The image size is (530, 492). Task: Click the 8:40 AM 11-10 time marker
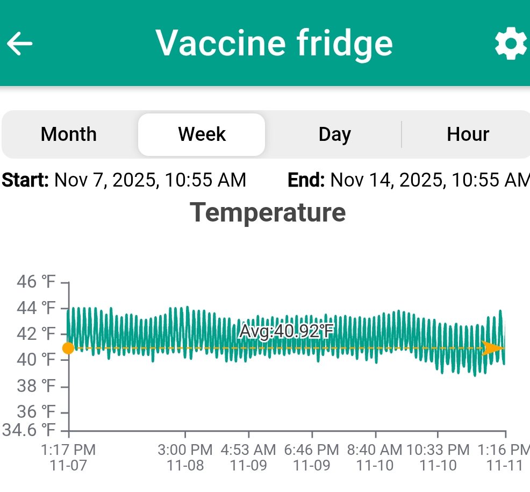click(x=375, y=457)
